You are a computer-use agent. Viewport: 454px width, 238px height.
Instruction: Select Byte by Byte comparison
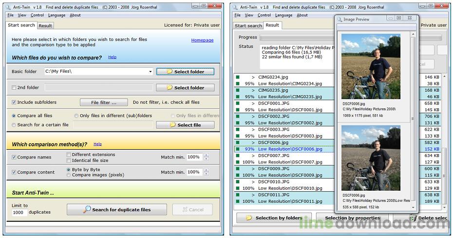click(x=69, y=170)
